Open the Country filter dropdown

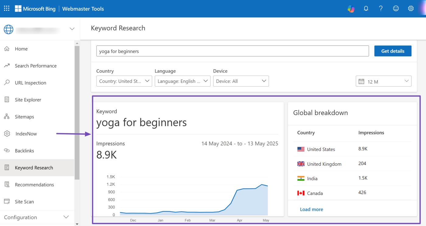point(124,81)
